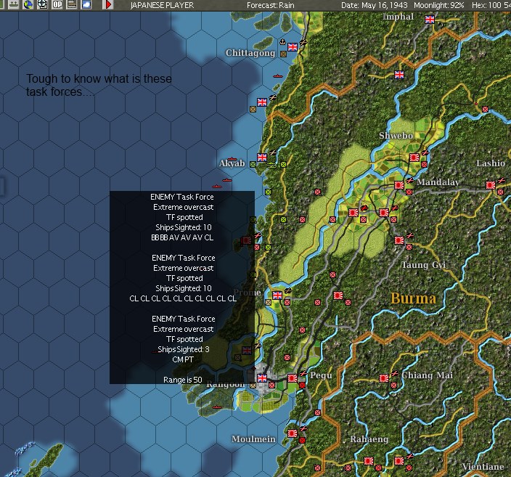Screen dimensions: 511x477
Task: Click the 'Moulmein' city label
Action: pyautogui.click(x=253, y=439)
